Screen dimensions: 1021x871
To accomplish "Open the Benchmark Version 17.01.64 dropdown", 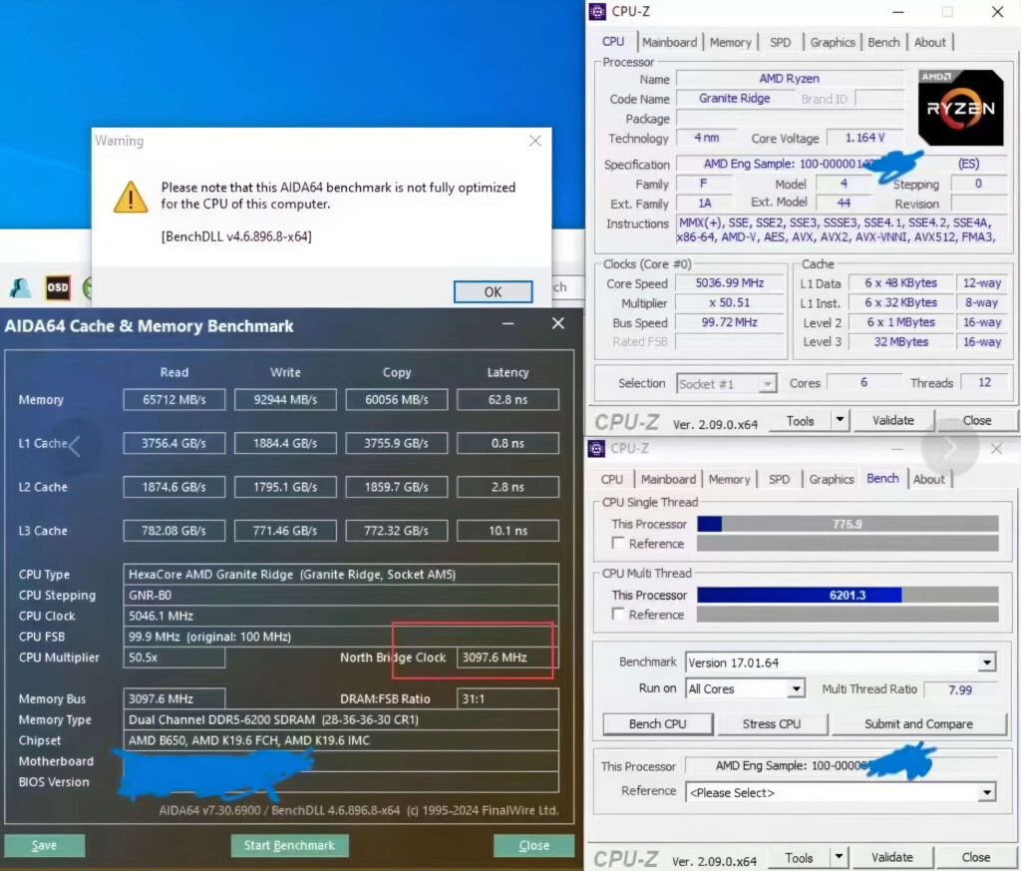I will pos(987,662).
